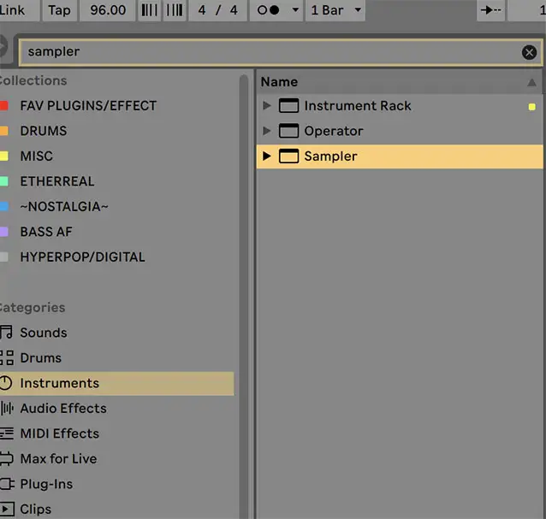Expand the Instrument Rack entry
Viewport: 546px width, 519px height.
[x=267, y=106]
